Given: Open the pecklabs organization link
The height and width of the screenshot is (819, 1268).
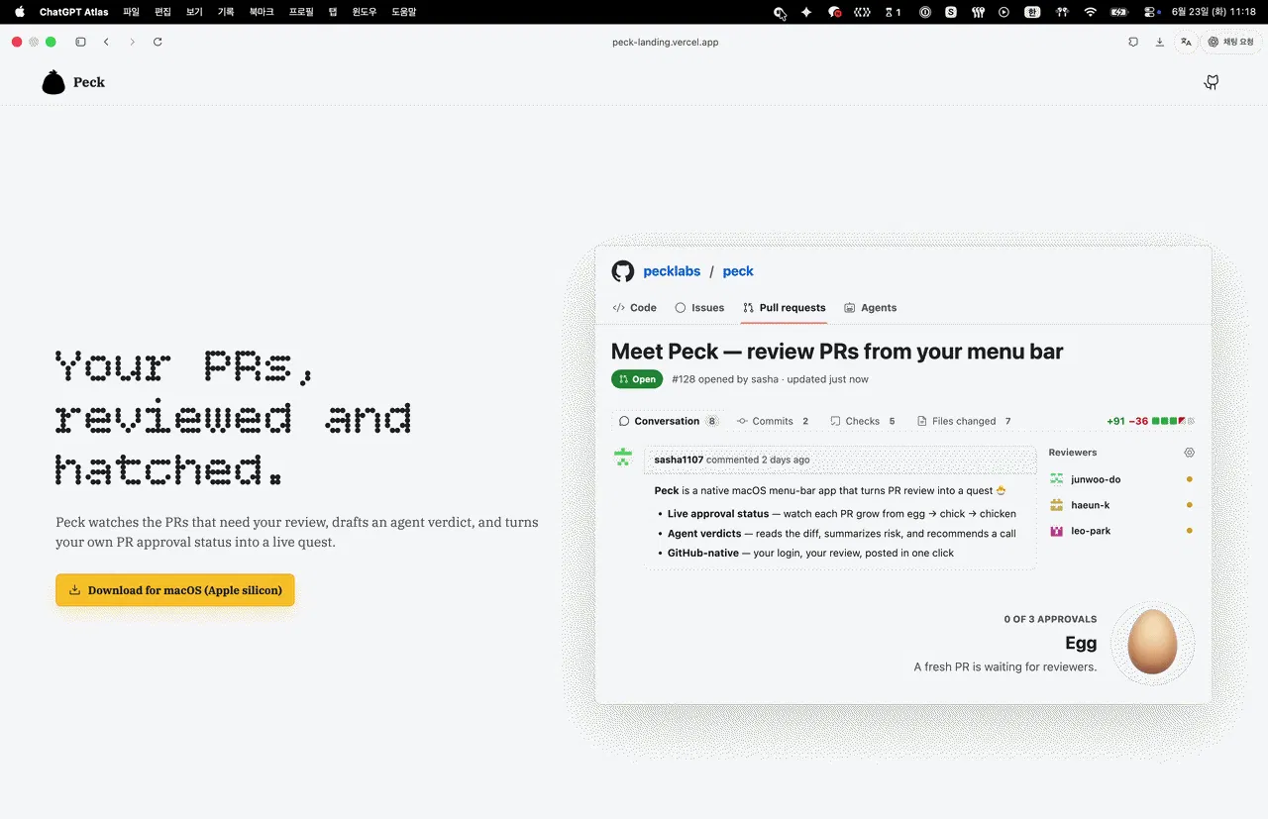Looking at the screenshot, I should tap(672, 271).
